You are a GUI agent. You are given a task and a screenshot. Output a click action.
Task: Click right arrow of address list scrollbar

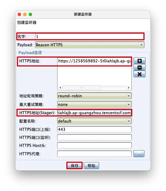tap(129, 88)
